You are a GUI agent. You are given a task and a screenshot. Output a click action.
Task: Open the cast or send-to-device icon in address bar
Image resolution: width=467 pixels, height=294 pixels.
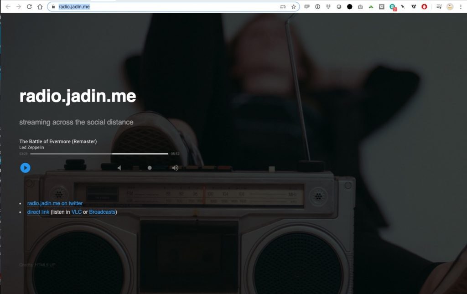(283, 6)
